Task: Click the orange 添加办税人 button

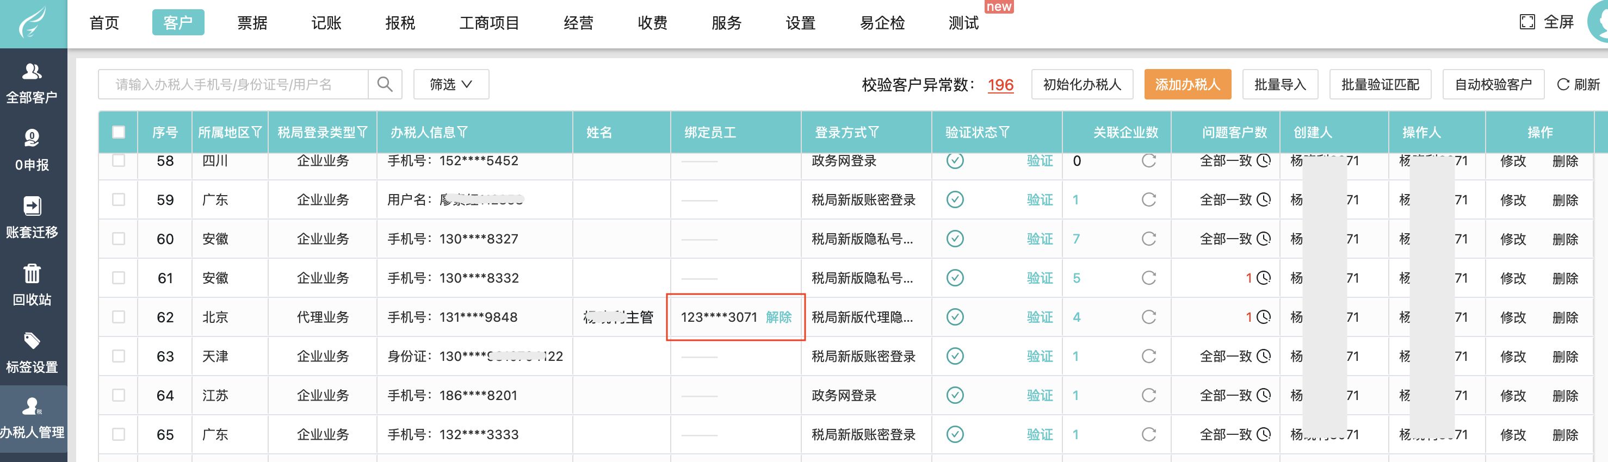Action: click(x=1186, y=84)
